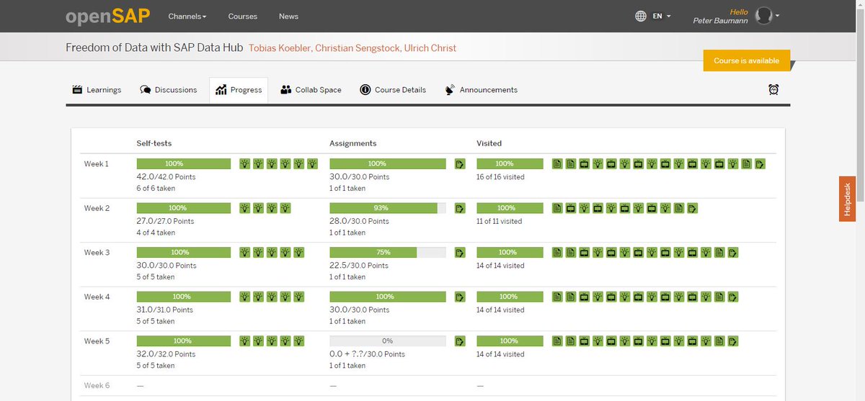Click the 31.0/31.0 Points text

[164, 310]
